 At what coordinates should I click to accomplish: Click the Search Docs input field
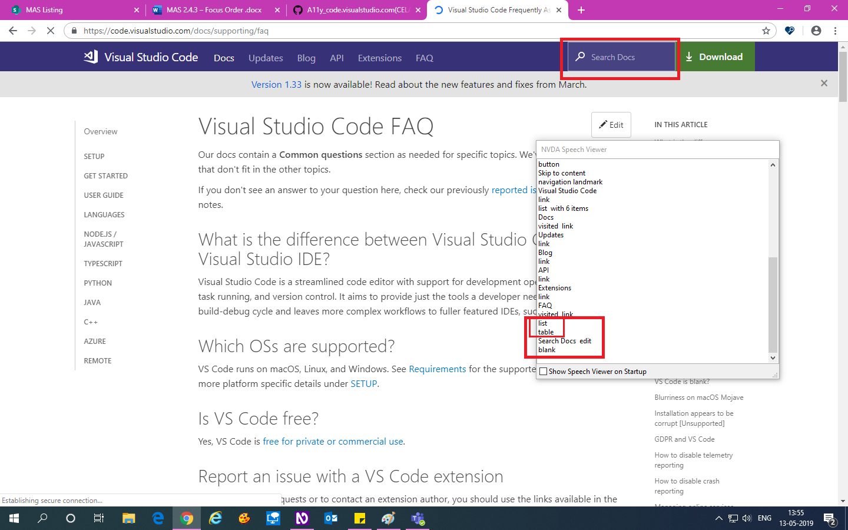pyautogui.click(x=621, y=57)
